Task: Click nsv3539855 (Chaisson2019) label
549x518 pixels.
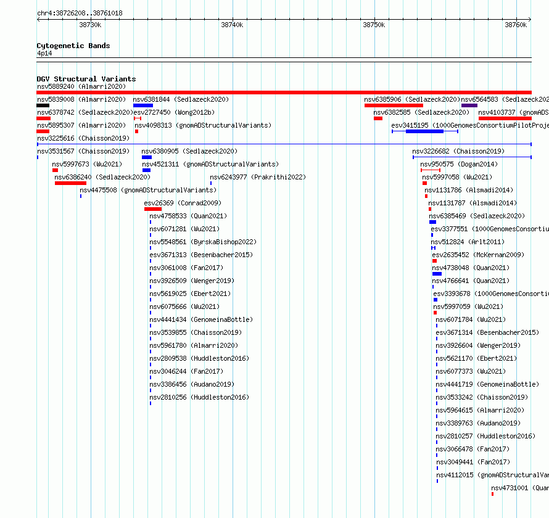Action: tap(196, 332)
